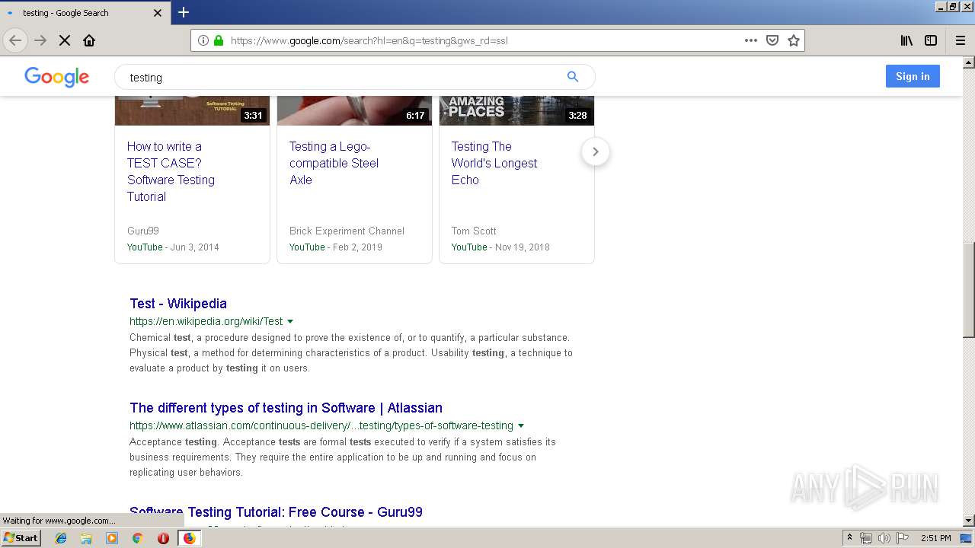Close the 'testing - Google Search' tab
The width and height of the screenshot is (975, 548).
(158, 13)
